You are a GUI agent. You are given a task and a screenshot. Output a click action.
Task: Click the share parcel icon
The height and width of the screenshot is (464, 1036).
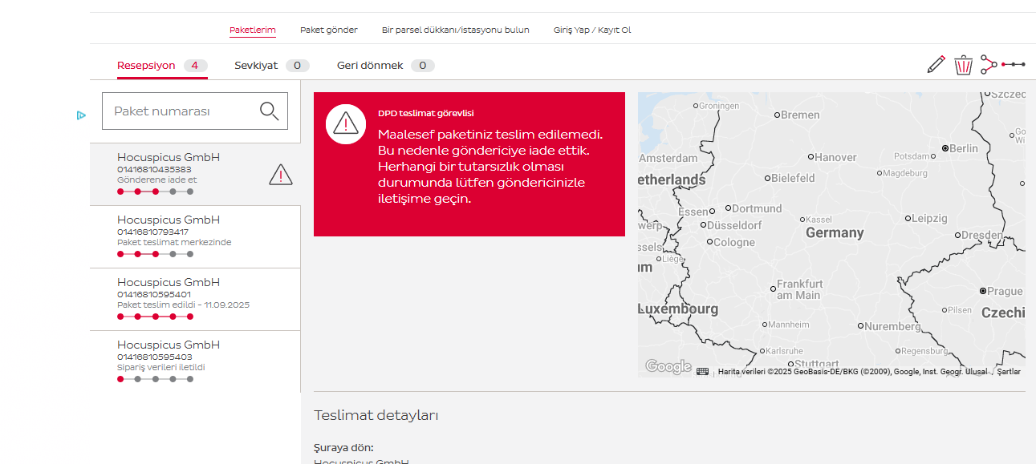pos(989,64)
